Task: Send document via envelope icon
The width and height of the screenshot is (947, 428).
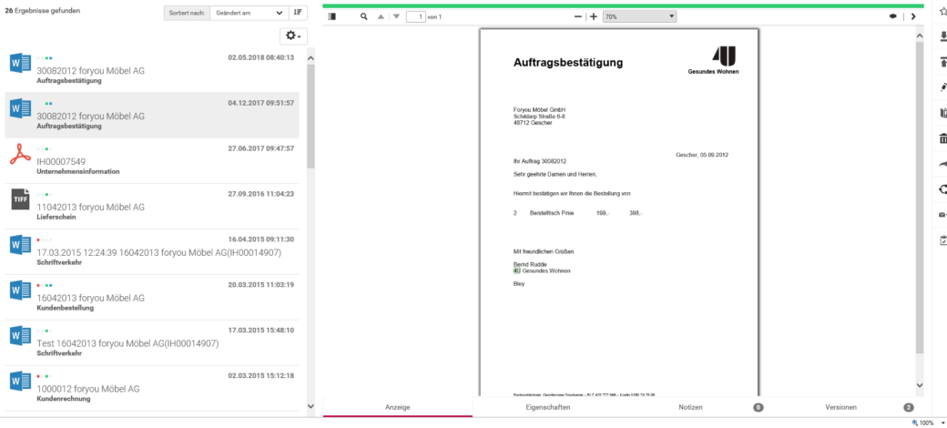Action: 943,215
